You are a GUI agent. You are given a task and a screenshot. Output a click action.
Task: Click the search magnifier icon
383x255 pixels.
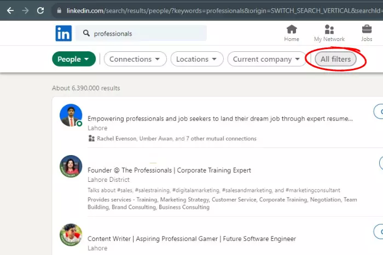coord(86,33)
